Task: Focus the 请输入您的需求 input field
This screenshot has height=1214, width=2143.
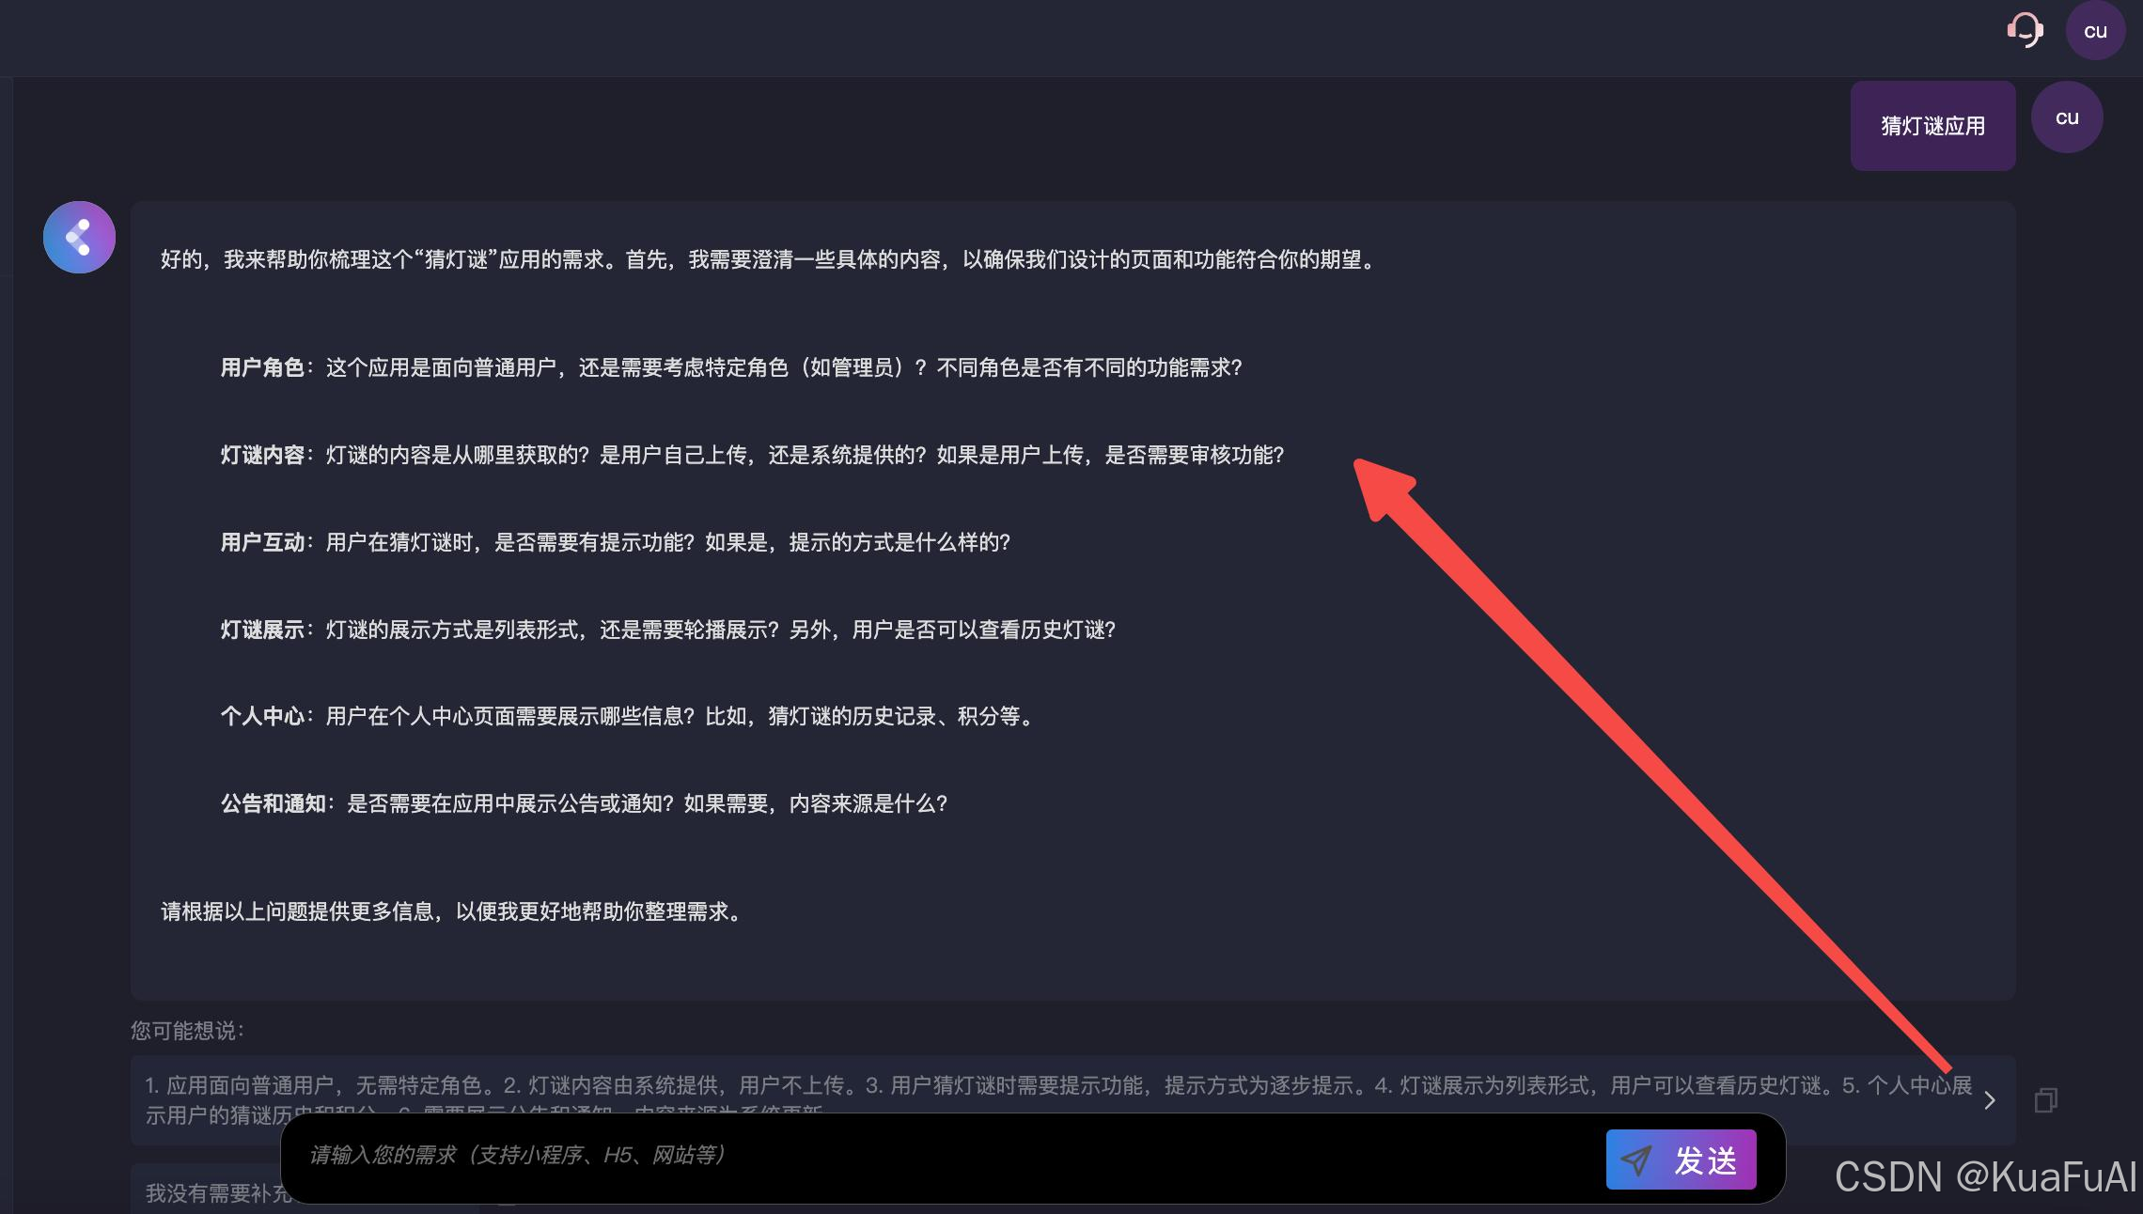Action: (940, 1155)
